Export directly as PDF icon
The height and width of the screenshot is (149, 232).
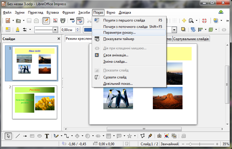(x=55, y=21)
